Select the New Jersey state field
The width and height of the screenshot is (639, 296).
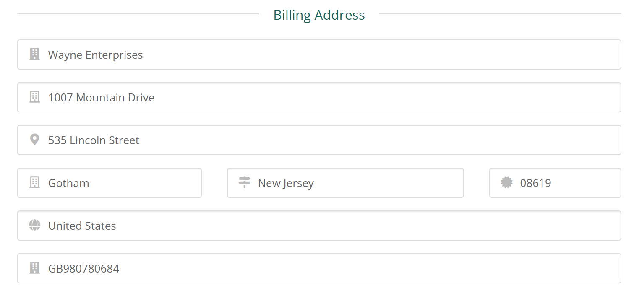[x=345, y=183]
